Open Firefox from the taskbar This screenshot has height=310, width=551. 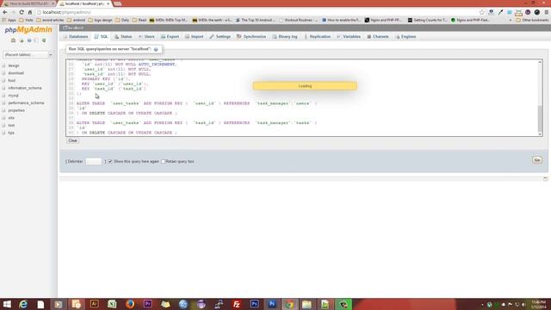pos(130,304)
